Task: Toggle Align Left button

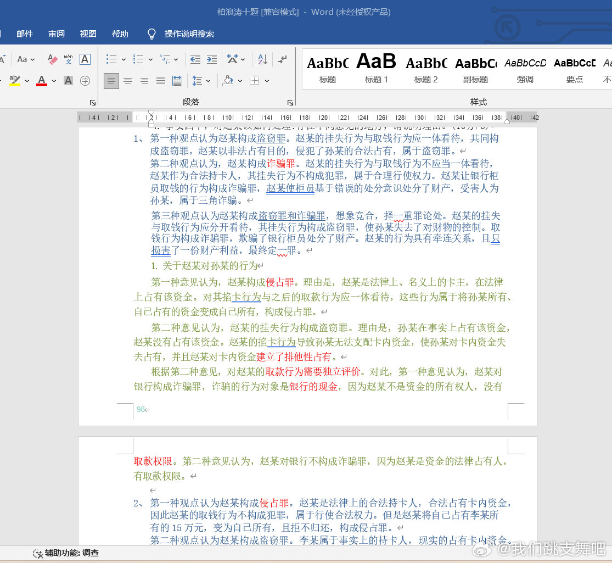Action: pos(111,81)
